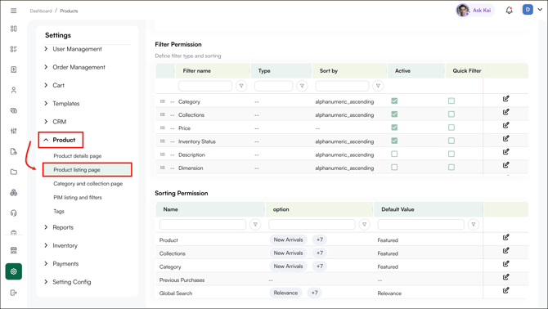Edit the Inventory Status filter row
The height and width of the screenshot is (309, 548).
tap(505, 139)
